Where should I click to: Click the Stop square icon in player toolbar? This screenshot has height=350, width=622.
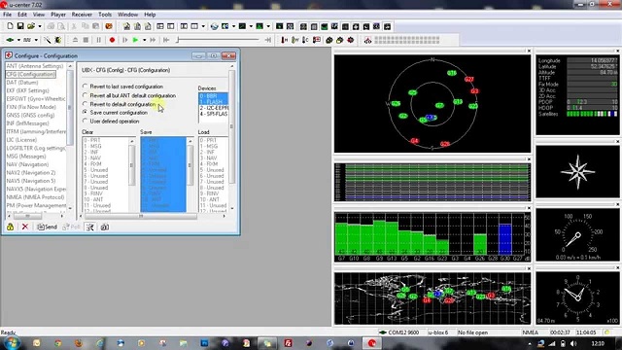click(x=86, y=40)
